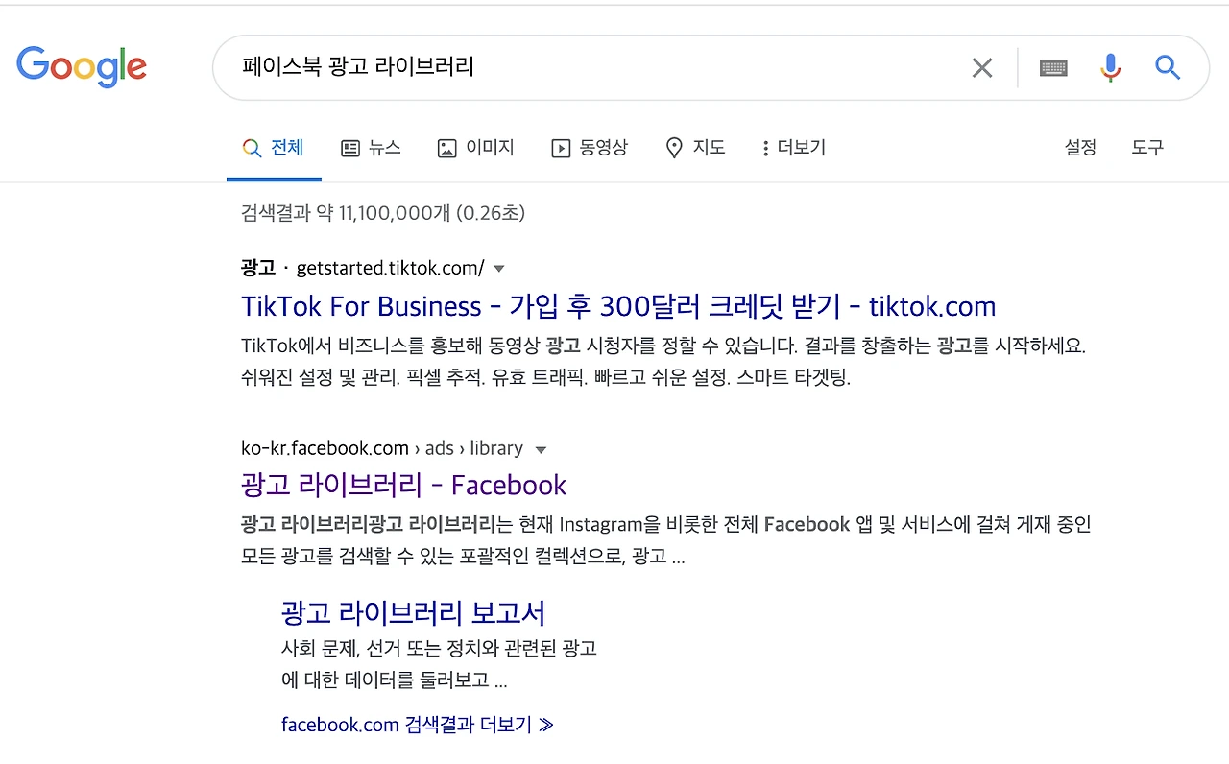Open the Google logo homepage
Image resolution: width=1229 pixels, height=764 pixels.
[82, 66]
